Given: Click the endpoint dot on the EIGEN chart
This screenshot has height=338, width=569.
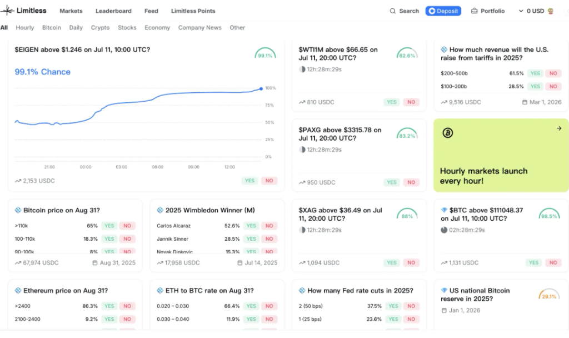Looking at the screenshot, I should [261, 88].
